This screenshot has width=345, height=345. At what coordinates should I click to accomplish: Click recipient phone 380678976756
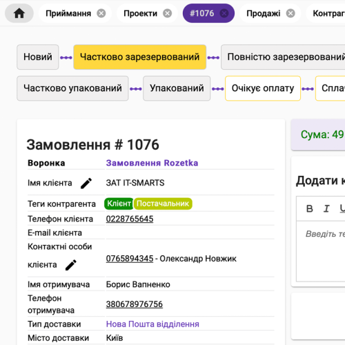pos(135,304)
